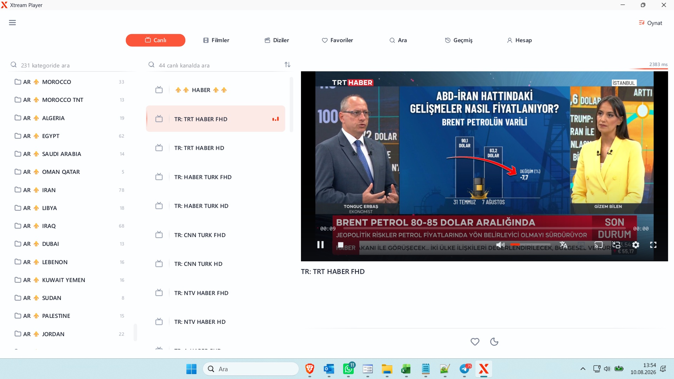
Task: Adjust the player volume slider
Action: tap(530, 244)
